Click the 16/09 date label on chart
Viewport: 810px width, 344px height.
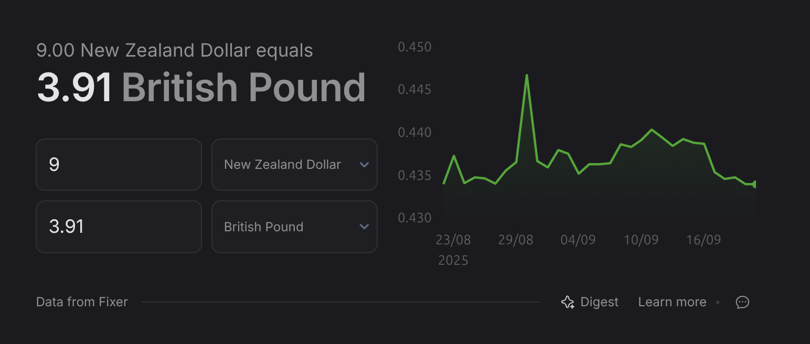(x=704, y=240)
